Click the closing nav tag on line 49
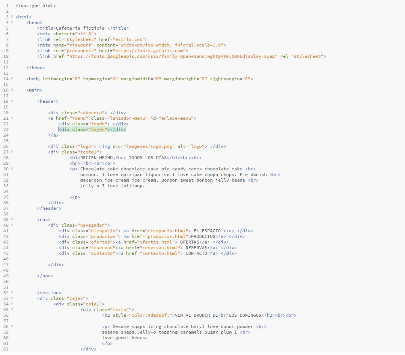Viewport: 405px width, 355px height. [45, 276]
